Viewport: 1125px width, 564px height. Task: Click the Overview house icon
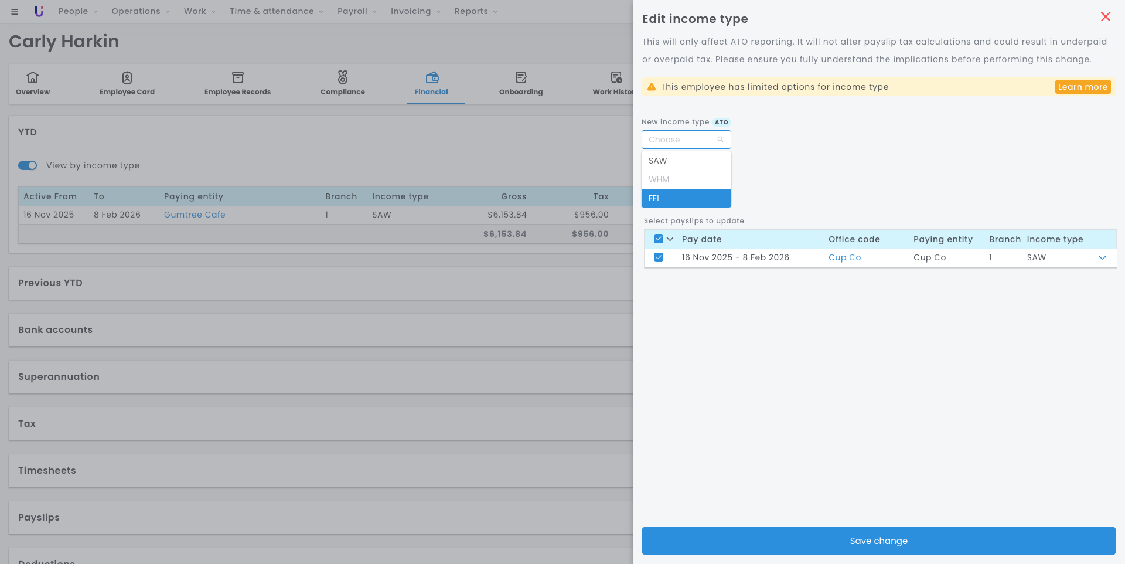click(x=33, y=77)
